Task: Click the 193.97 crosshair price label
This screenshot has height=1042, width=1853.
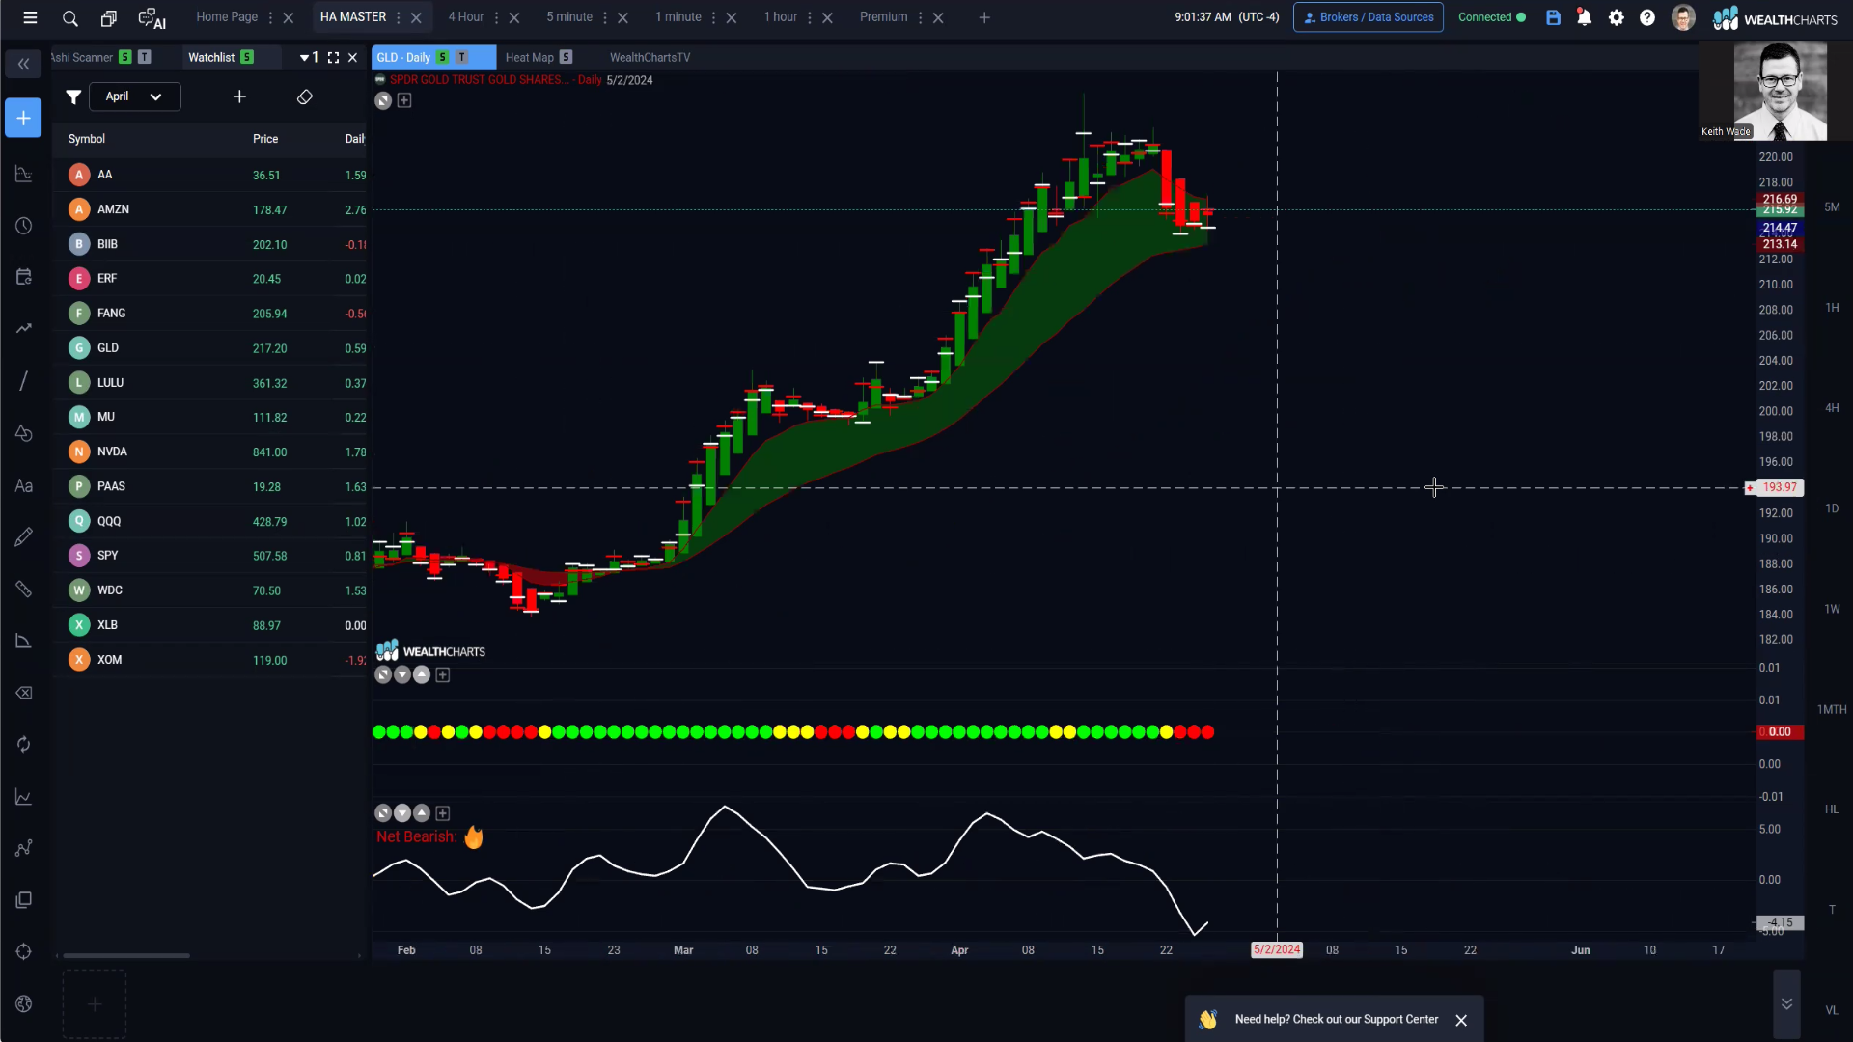Action: (1780, 487)
